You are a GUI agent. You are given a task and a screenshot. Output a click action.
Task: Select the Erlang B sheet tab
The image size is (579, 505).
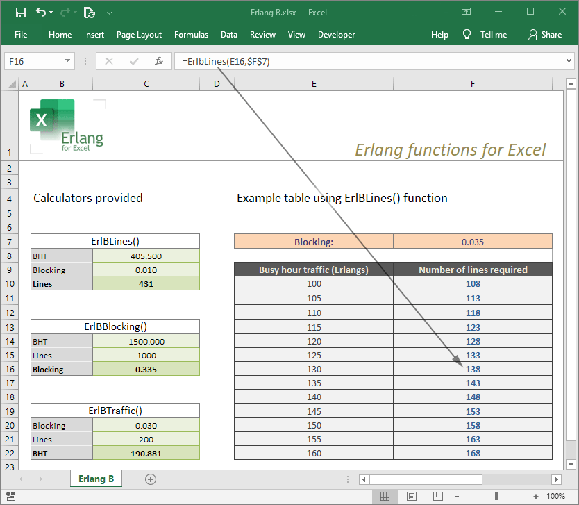(96, 479)
